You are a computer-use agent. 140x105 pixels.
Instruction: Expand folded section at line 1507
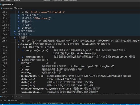(x=9, y=15)
